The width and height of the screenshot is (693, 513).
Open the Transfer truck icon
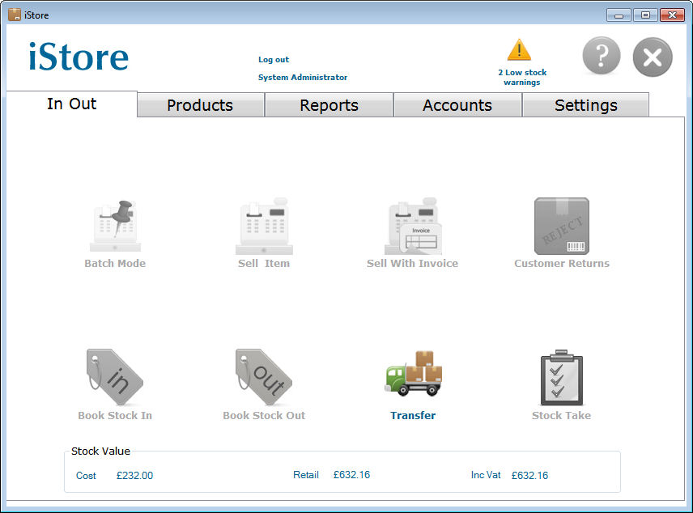[x=413, y=373]
